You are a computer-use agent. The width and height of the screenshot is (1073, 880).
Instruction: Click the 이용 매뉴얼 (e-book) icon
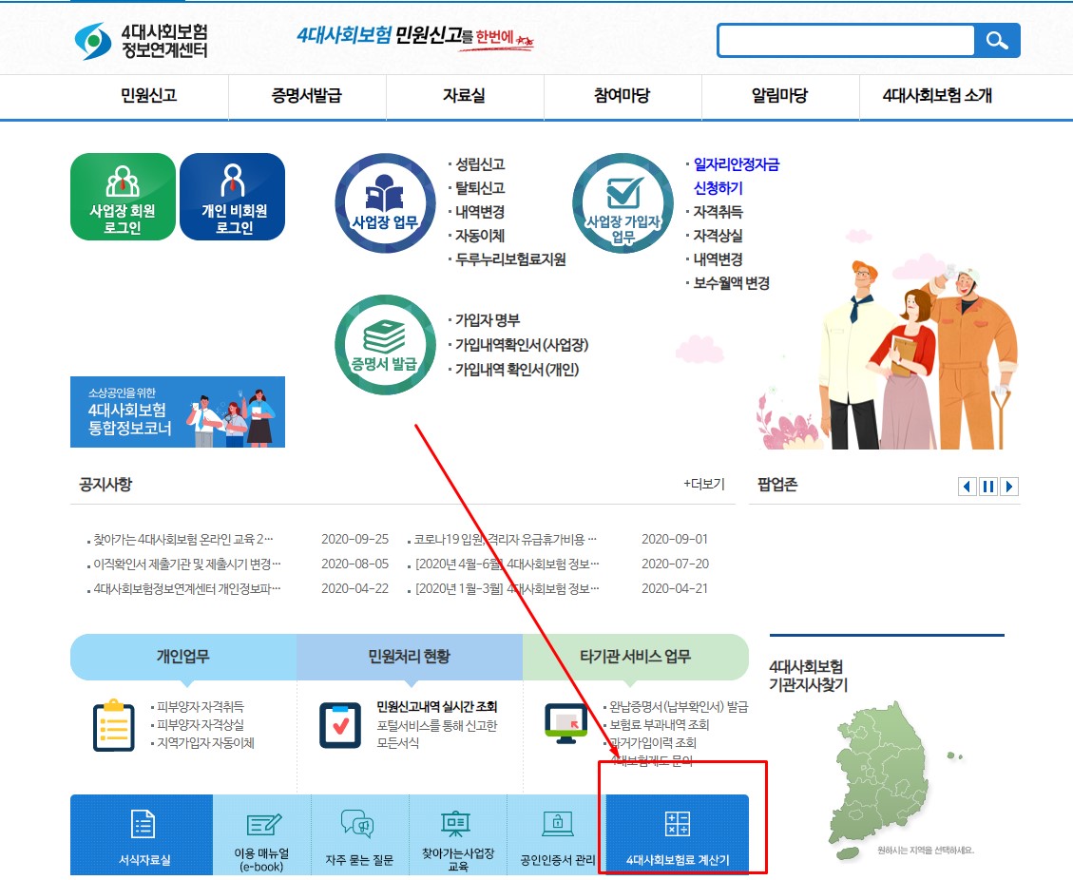(262, 824)
